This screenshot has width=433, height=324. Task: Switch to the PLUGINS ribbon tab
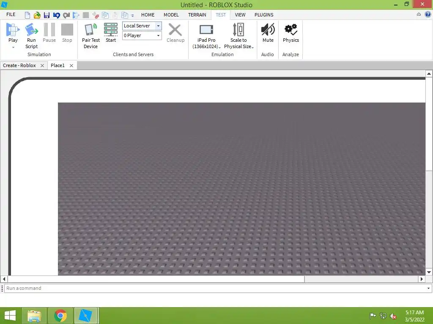(x=264, y=15)
